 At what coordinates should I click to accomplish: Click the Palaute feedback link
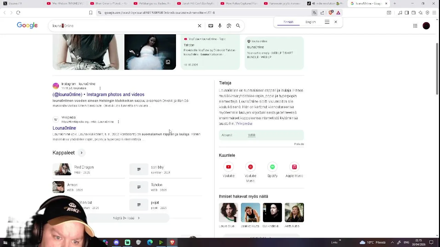[299, 144]
